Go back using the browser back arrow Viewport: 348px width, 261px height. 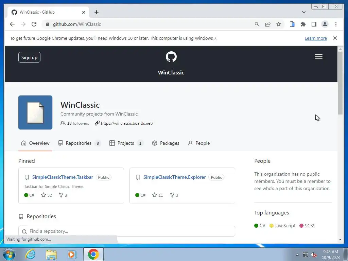(x=12, y=24)
